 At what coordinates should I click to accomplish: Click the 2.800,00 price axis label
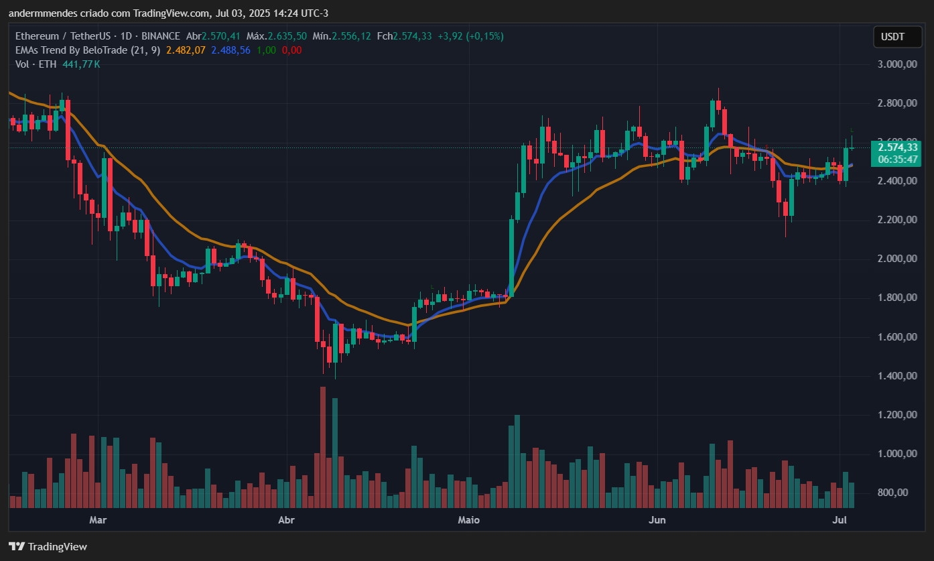tap(898, 103)
